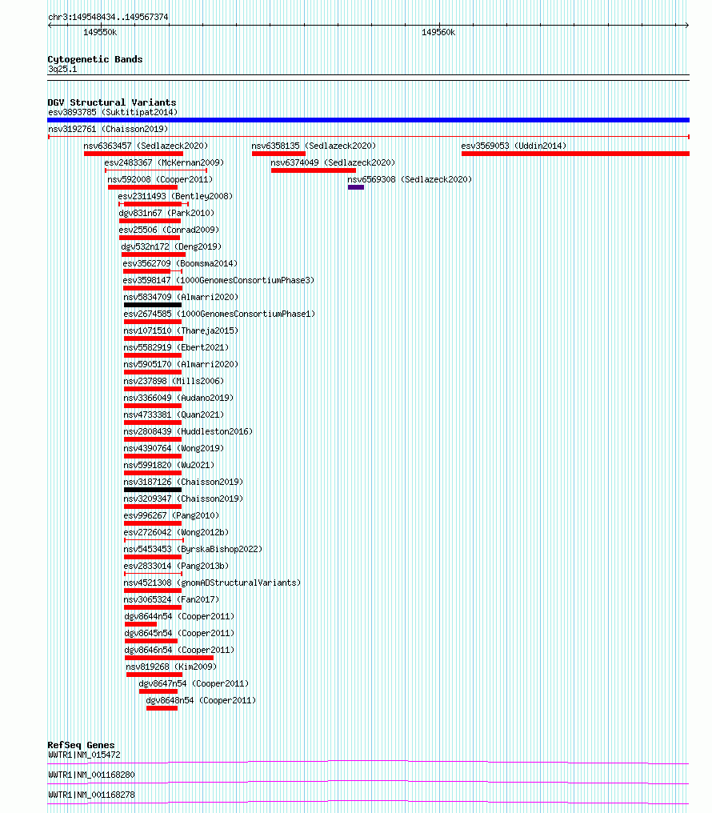712x813 pixels.
Task: Open esv2483367 (McKernan2009) variant
Action: click(x=164, y=162)
